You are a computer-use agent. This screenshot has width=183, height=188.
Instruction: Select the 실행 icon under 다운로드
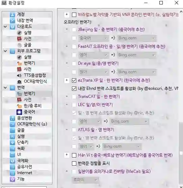coord(19,33)
